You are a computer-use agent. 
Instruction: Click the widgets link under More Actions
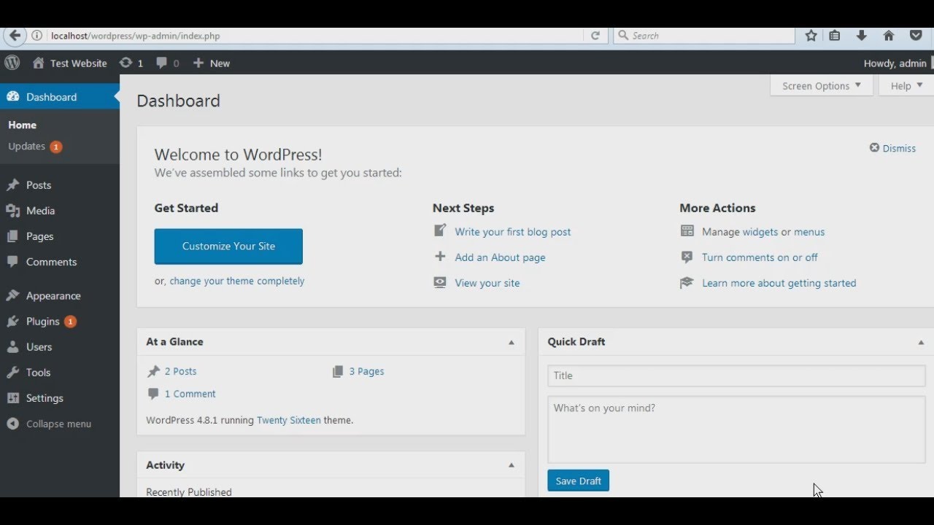coord(760,232)
